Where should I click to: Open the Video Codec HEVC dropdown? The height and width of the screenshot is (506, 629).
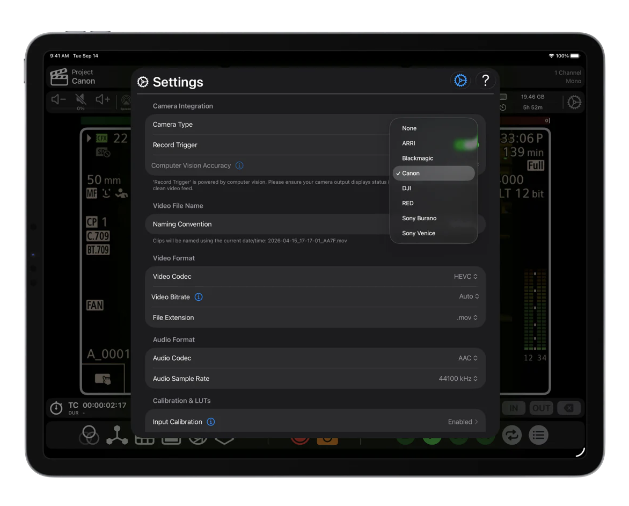465,277
